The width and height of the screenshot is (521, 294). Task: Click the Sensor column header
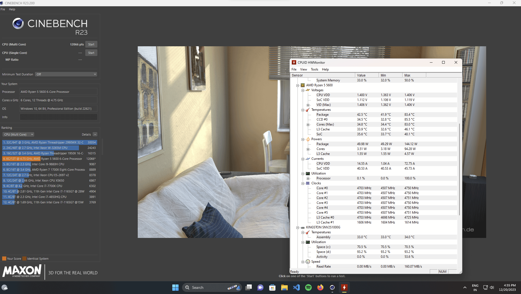[x=323, y=75]
